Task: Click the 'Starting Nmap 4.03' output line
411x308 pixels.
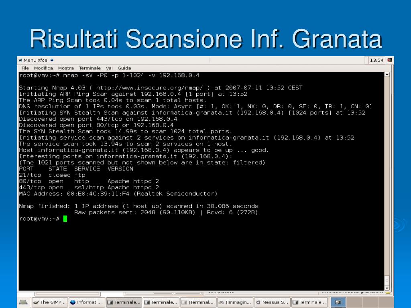Action: pyautogui.click(x=161, y=88)
